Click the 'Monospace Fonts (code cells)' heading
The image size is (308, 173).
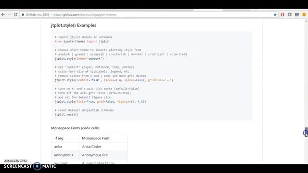coord(75,128)
